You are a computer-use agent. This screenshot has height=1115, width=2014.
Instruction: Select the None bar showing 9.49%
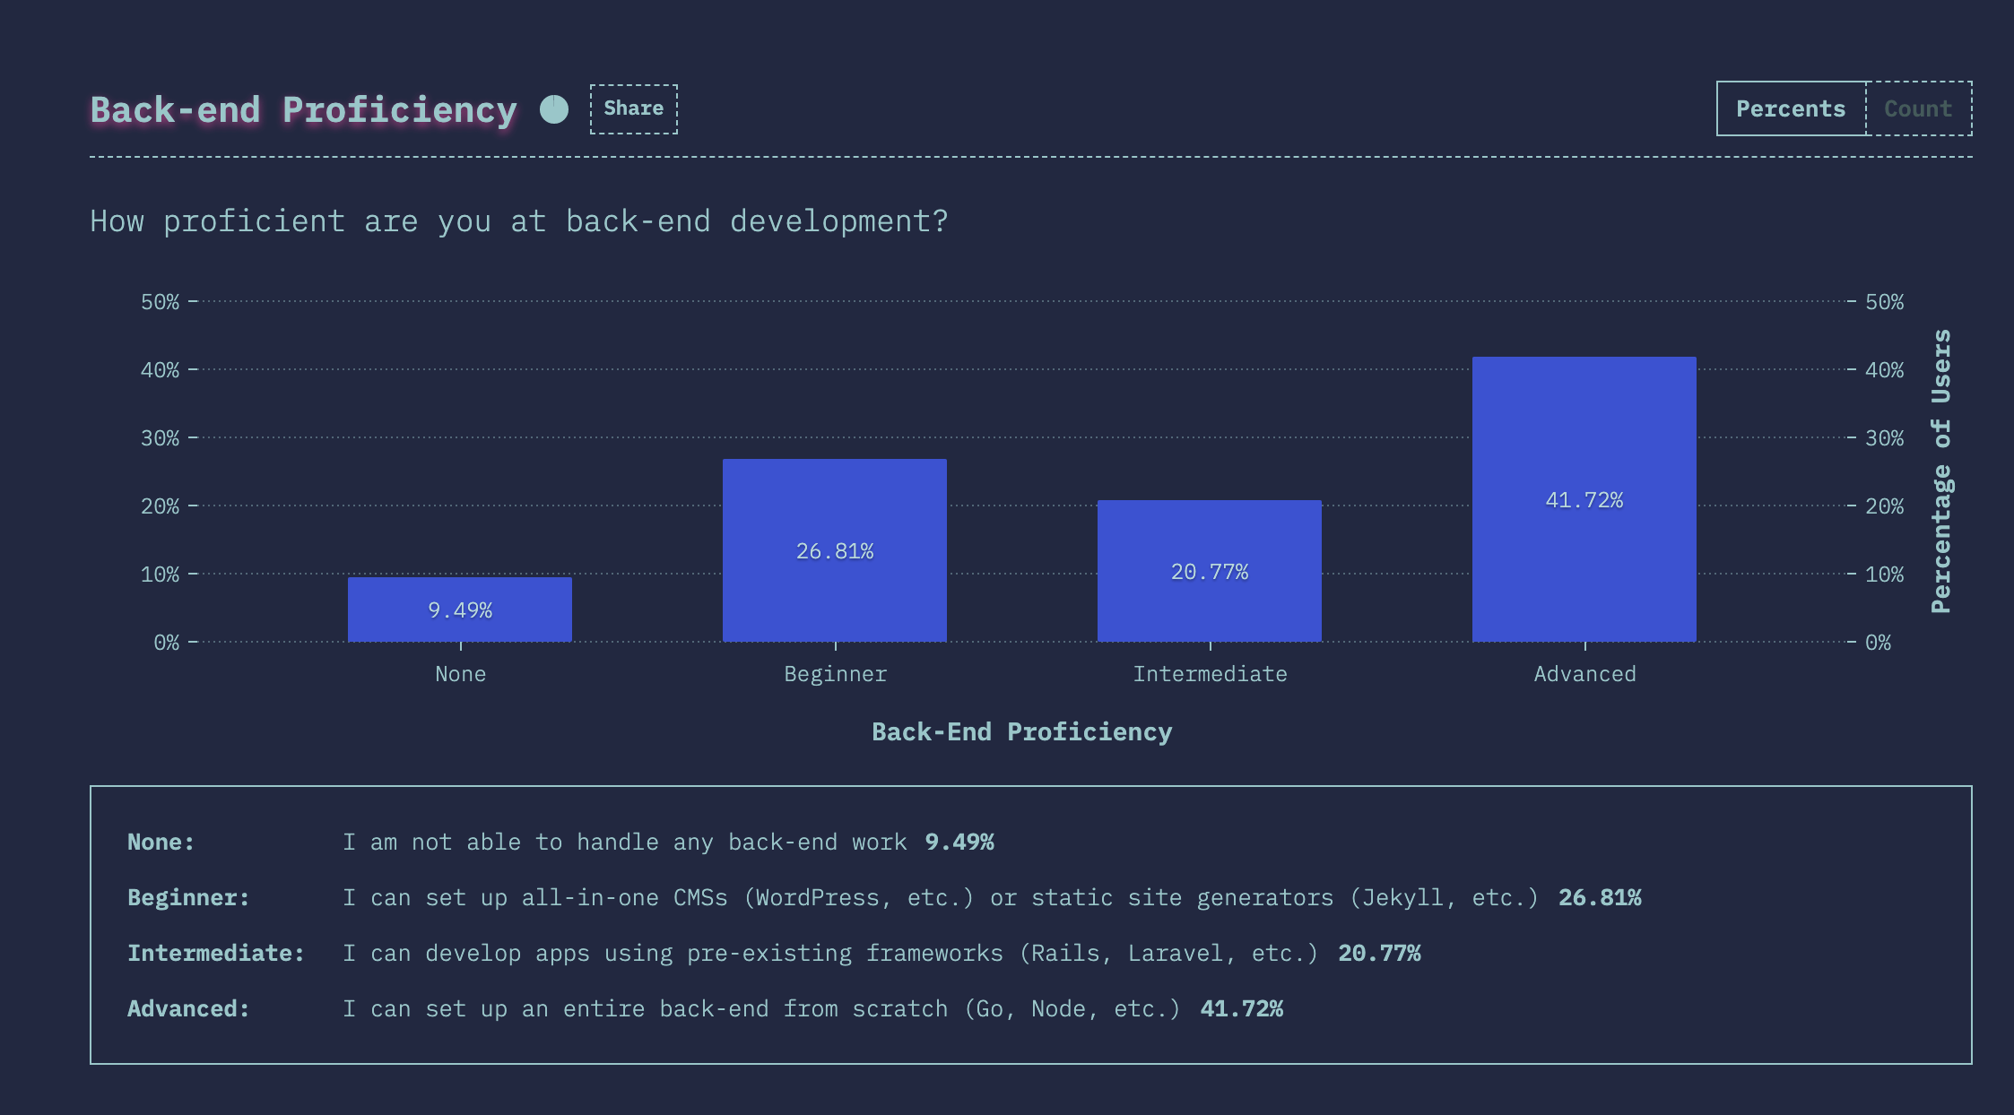(460, 609)
